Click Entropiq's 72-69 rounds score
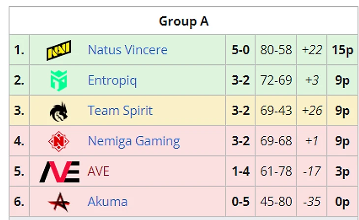Viewport: 359px width, 220px height. [x=276, y=80]
